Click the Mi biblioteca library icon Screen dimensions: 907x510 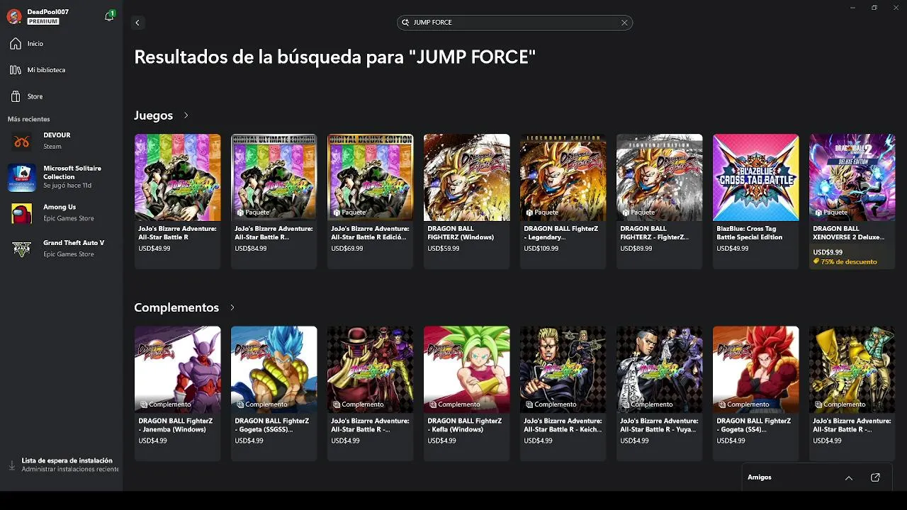coord(16,70)
